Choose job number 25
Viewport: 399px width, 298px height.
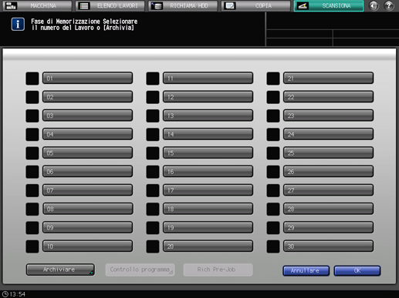[329, 152]
